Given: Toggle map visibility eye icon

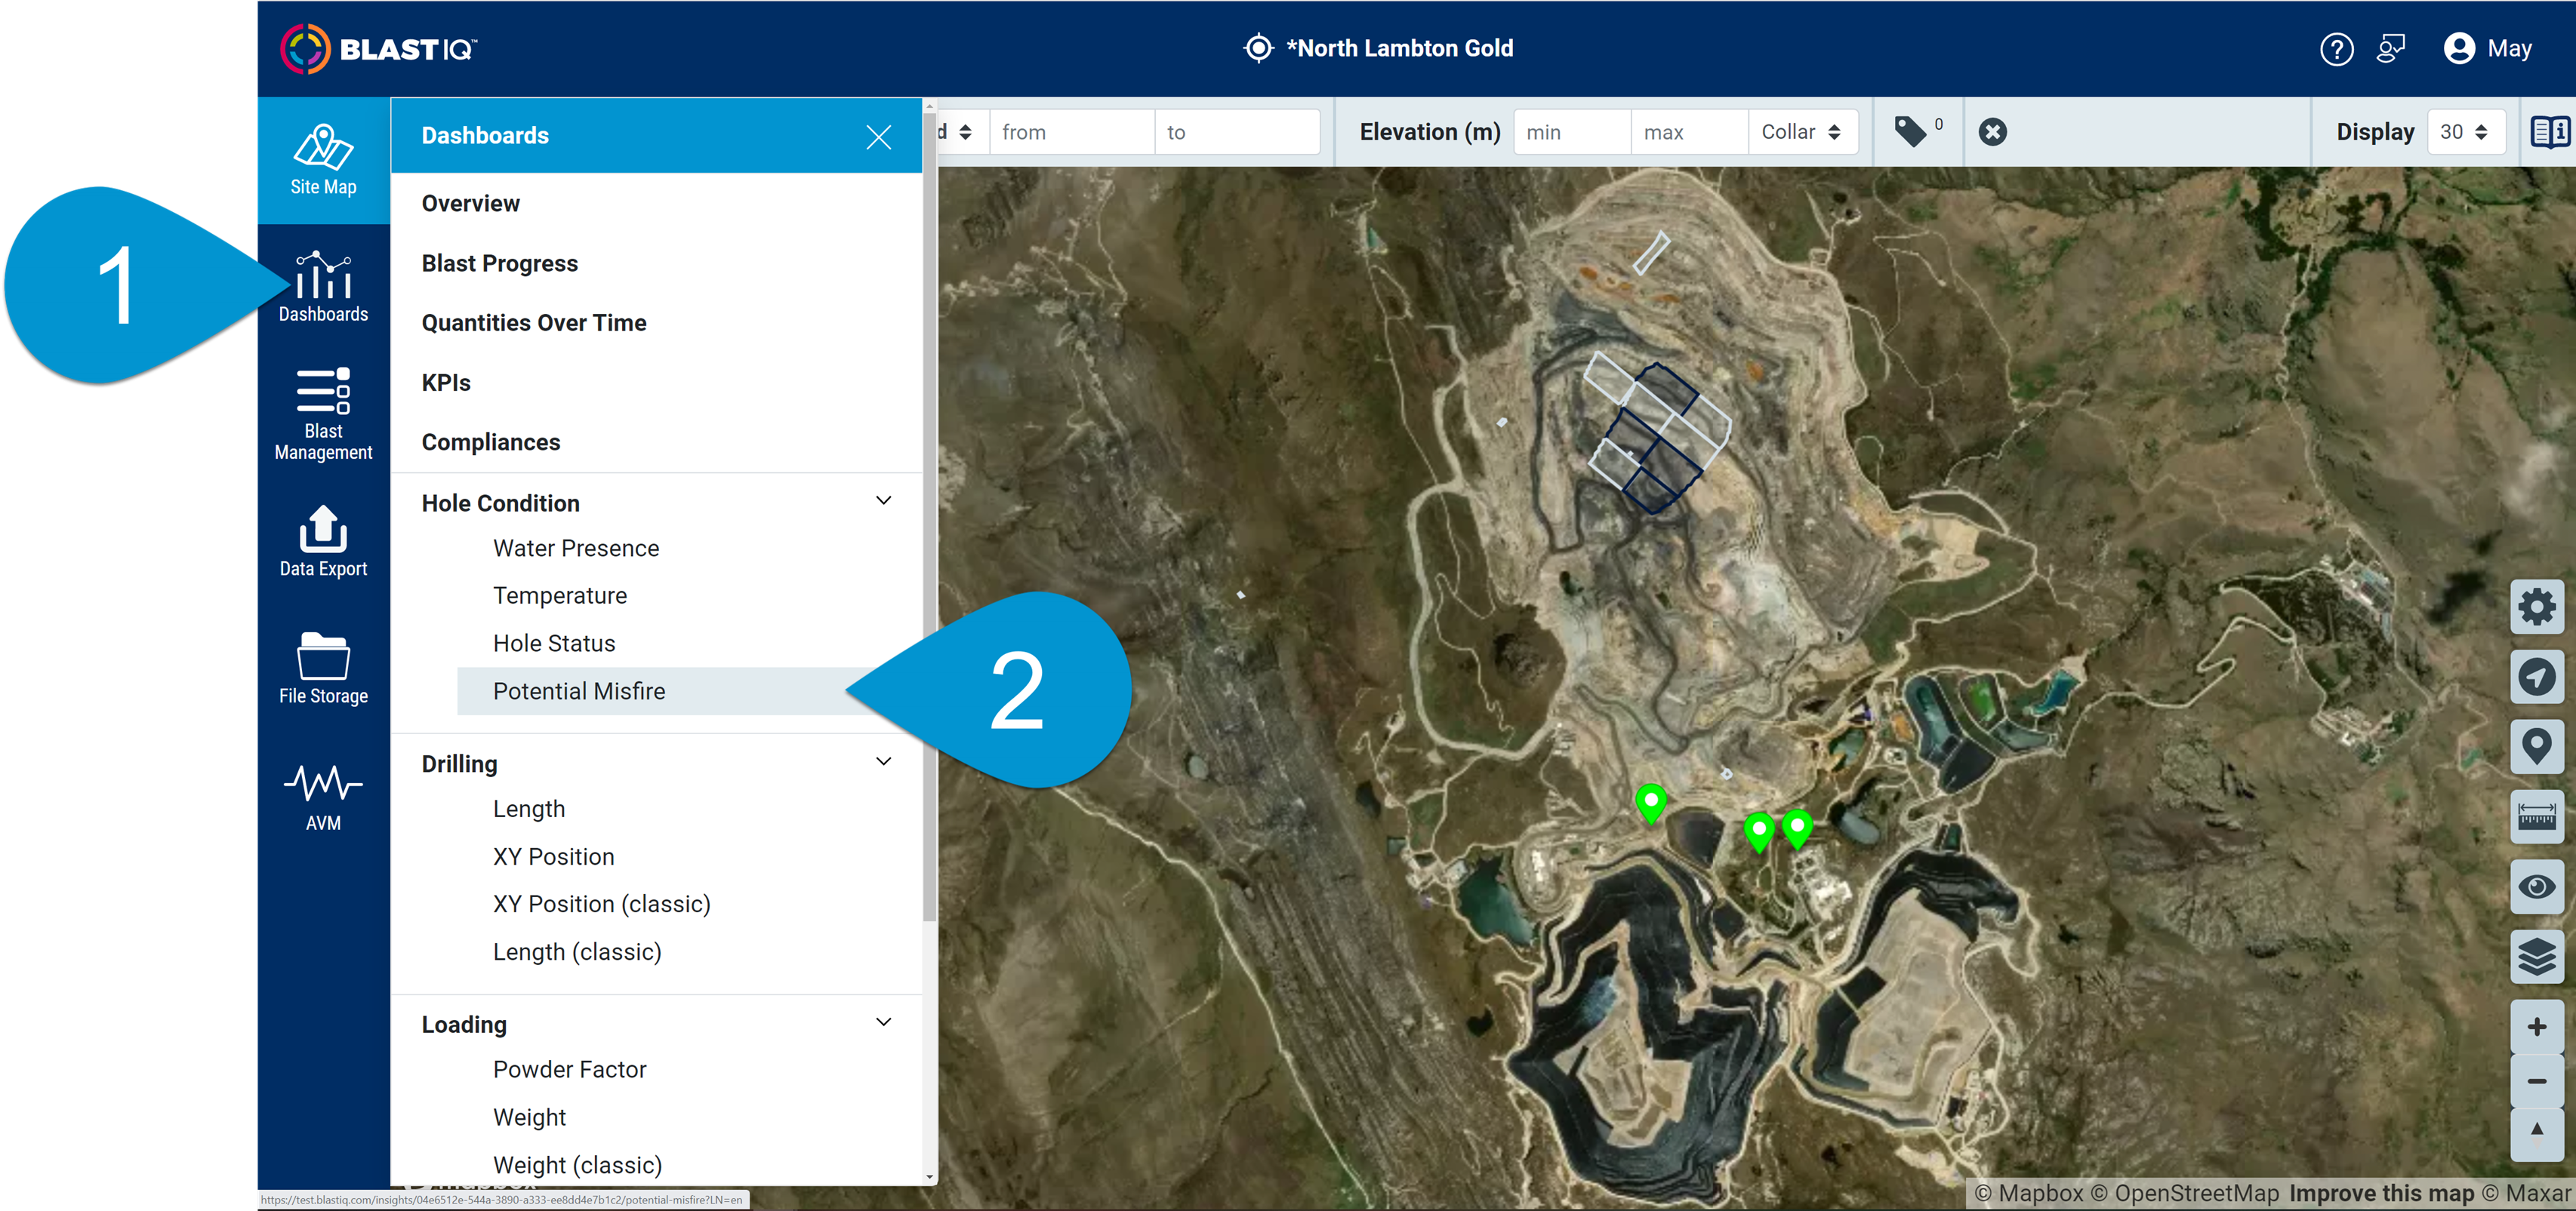Looking at the screenshot, I should 2536,887.
